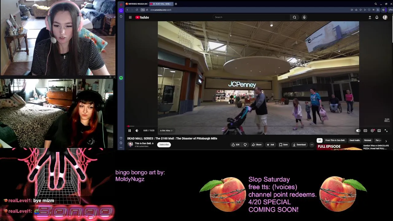This screenshot has width=393, height=221.
Task: Open more actions ellipsis under video
Action: tap(312, 145)
